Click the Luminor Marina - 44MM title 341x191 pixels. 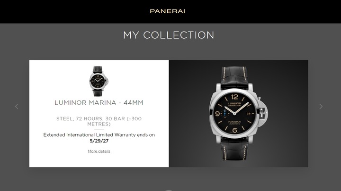[99, 103]
